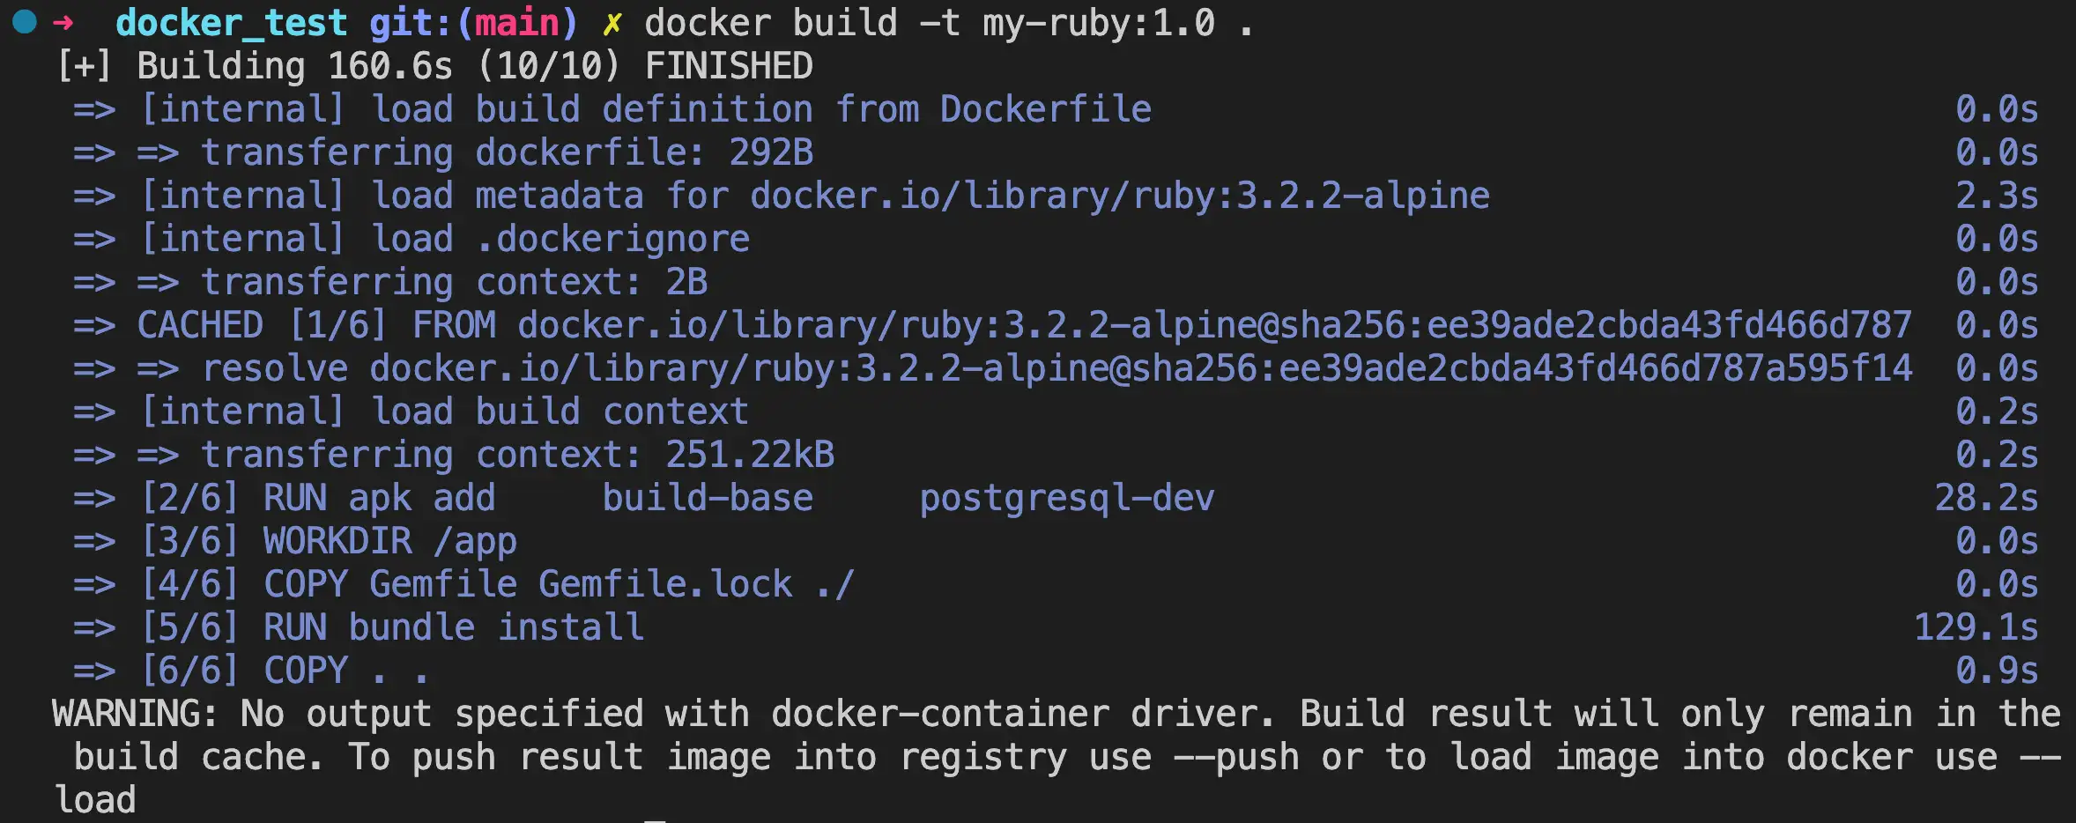
Task: Click the CACHED label on step 1/6
Action: pos(200,325)
